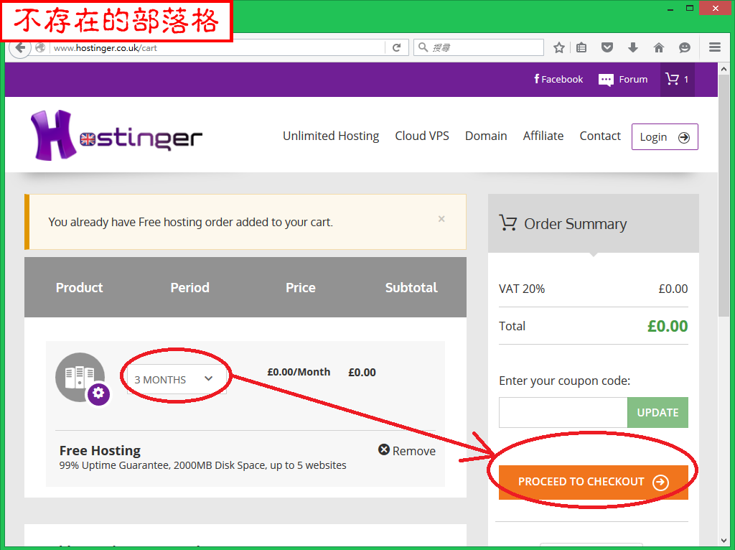Reload the page with the refresh icon
Screen dimensions: 735x550
[396, 47]
